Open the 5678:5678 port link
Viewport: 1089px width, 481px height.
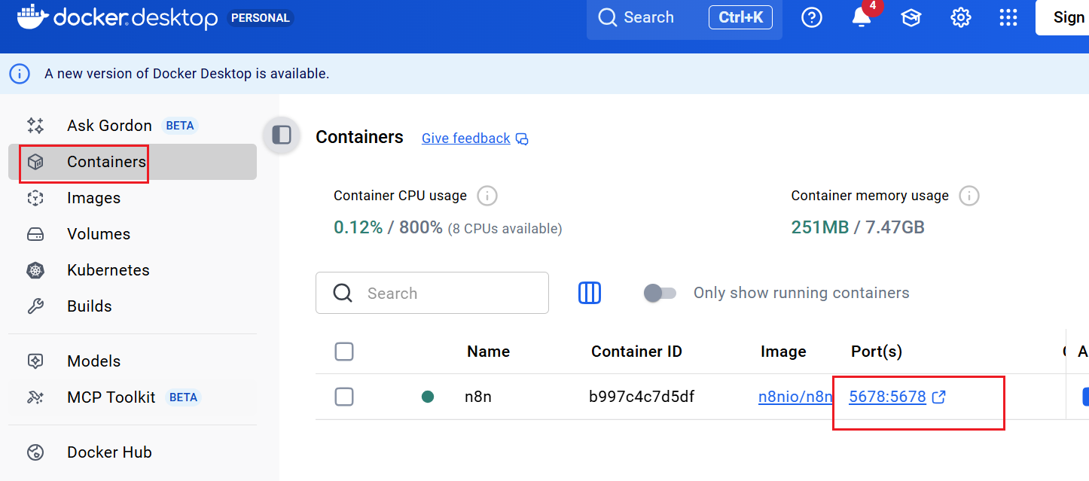(887, 397)
